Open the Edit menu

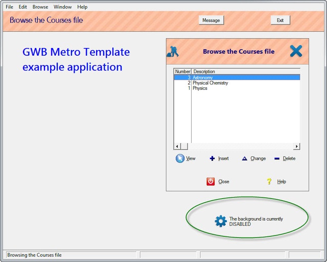point(22,7)
